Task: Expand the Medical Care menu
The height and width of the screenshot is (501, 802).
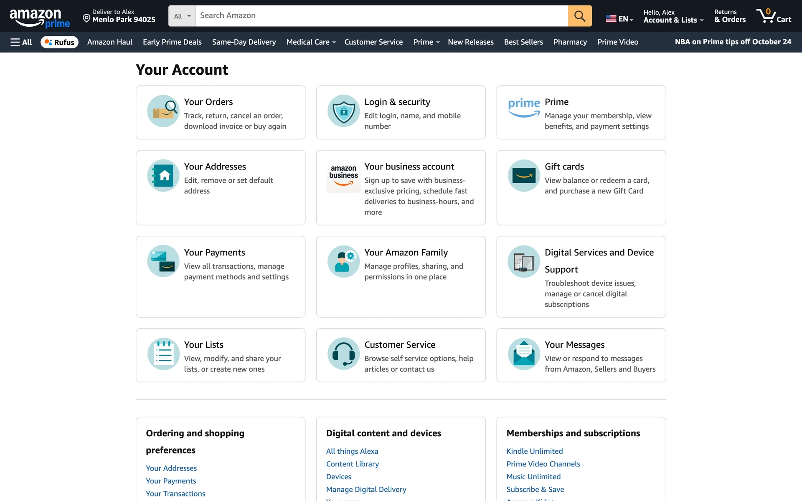Action: click(311, 42)
